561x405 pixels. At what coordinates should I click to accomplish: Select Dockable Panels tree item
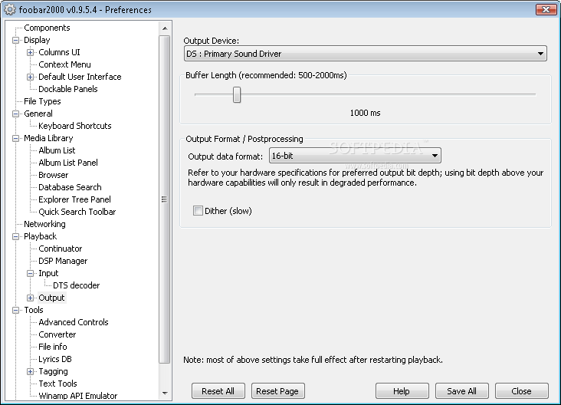[x=68, y=89]
